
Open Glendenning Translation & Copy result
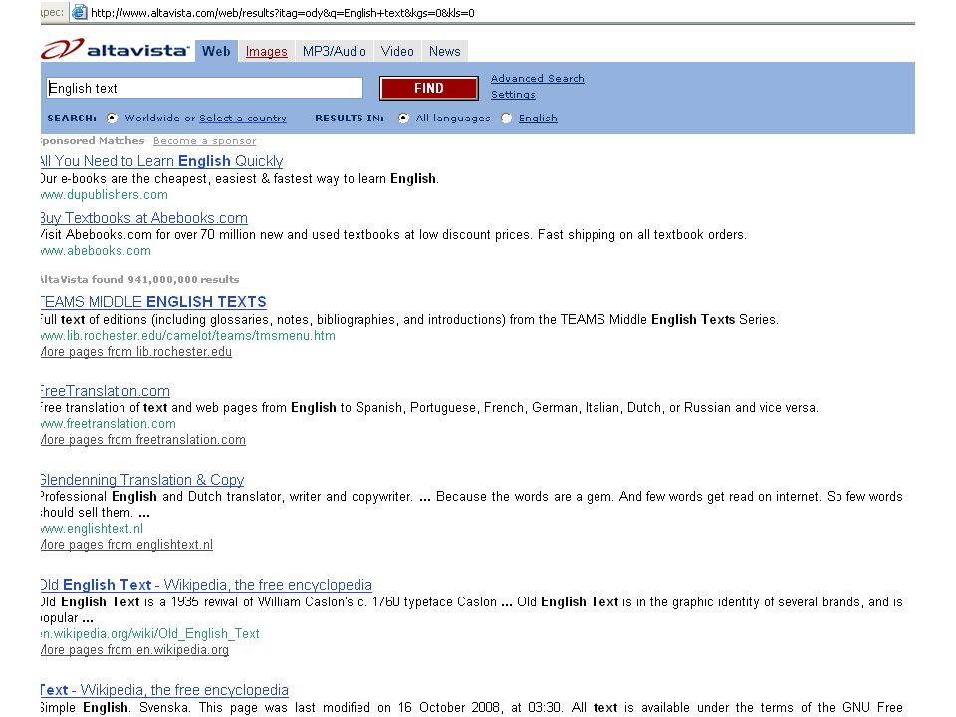pyautogui.click(x=142, y=480)
